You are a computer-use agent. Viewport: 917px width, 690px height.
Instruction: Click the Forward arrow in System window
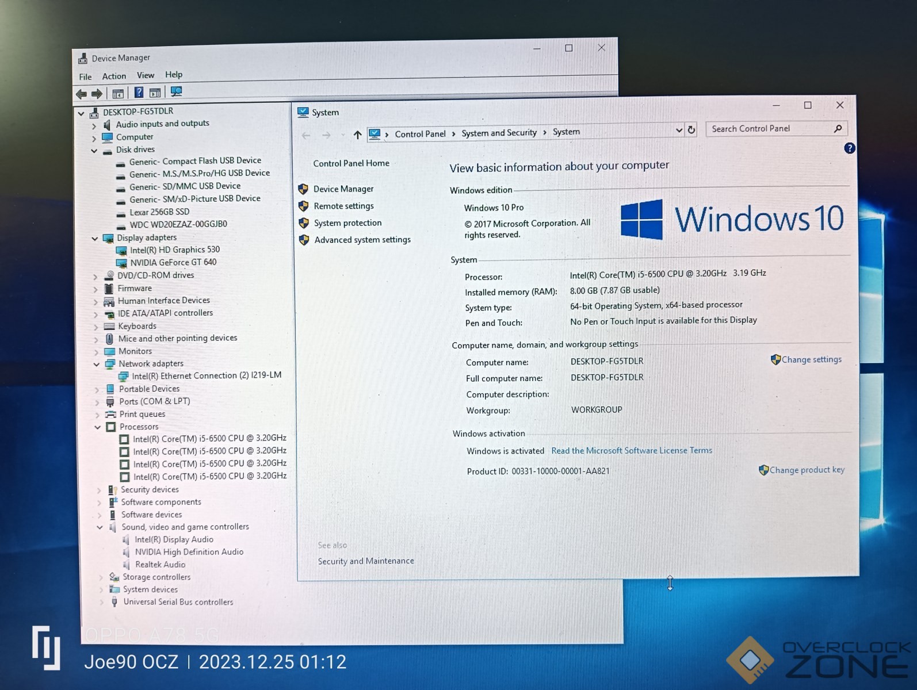coord(326,135)
